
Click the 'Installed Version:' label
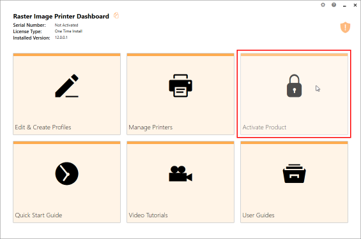[31, 38]
